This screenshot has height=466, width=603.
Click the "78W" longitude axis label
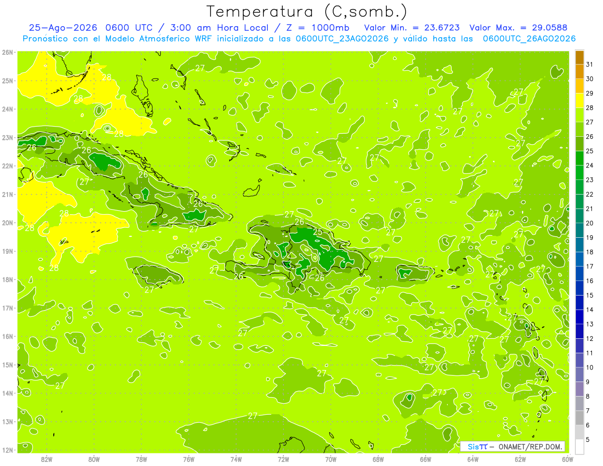tap(141, 459)
